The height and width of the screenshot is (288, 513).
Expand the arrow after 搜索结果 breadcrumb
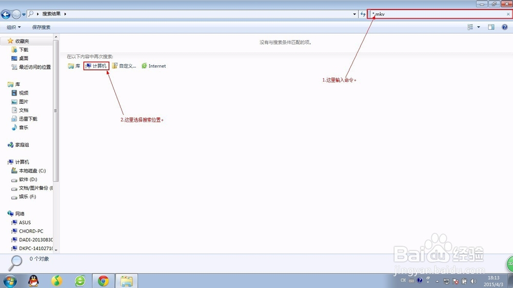pyautogui.click(x=65, y=14)
